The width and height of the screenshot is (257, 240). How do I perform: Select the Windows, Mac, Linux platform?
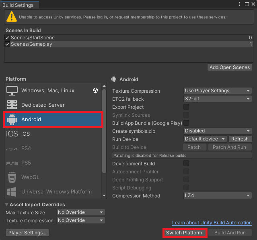pyautogui.click(x=53, y=91)
